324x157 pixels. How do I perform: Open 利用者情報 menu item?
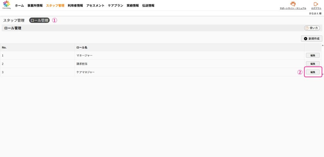pos(75,6)
